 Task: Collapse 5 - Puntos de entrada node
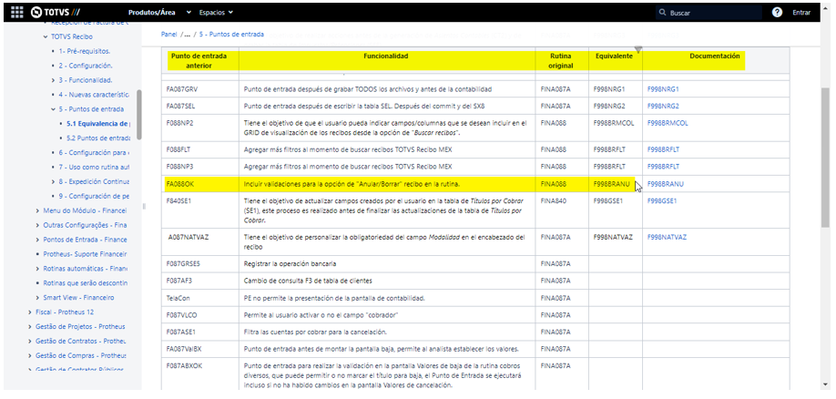pyautogui.click(x=54, y=109)
